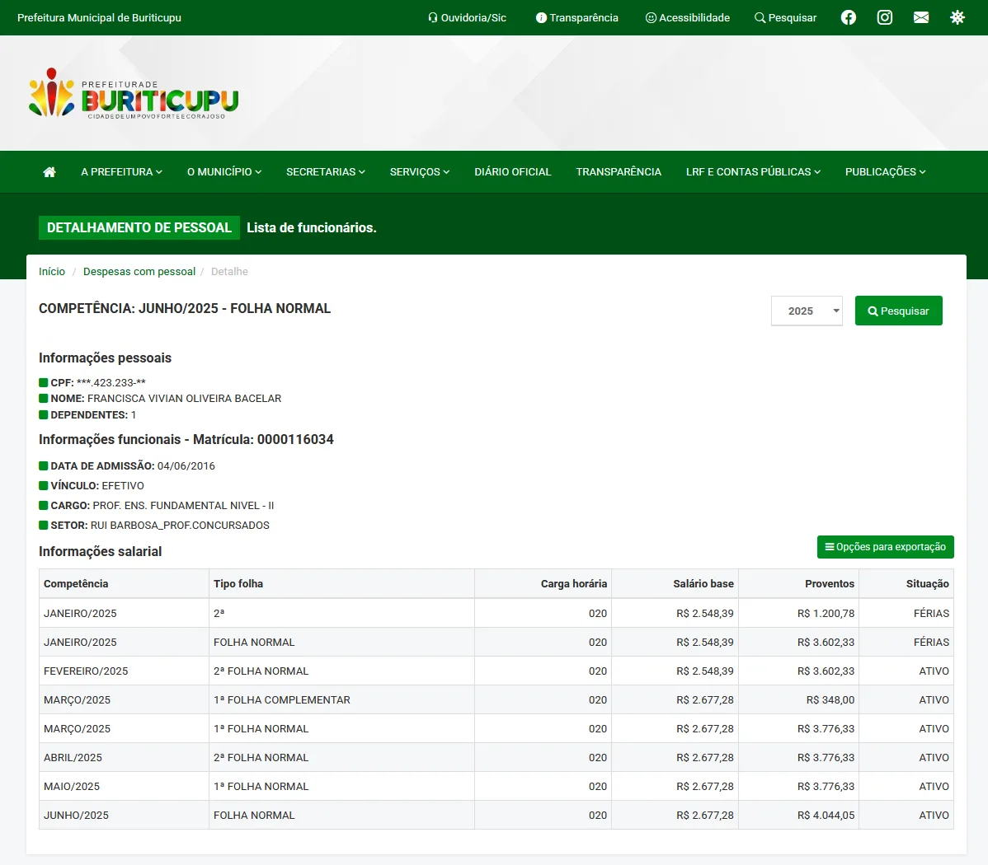
Task: Click the email envelope icon
Action: [921, 17]
